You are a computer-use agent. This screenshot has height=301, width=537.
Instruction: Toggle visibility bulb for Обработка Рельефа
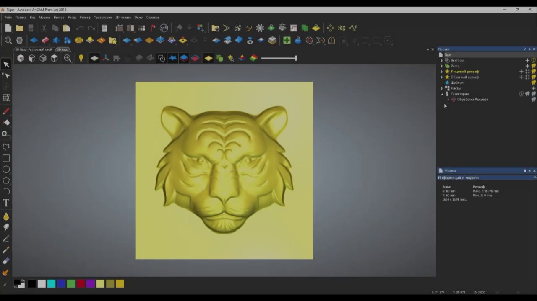(x=534, y=100)
